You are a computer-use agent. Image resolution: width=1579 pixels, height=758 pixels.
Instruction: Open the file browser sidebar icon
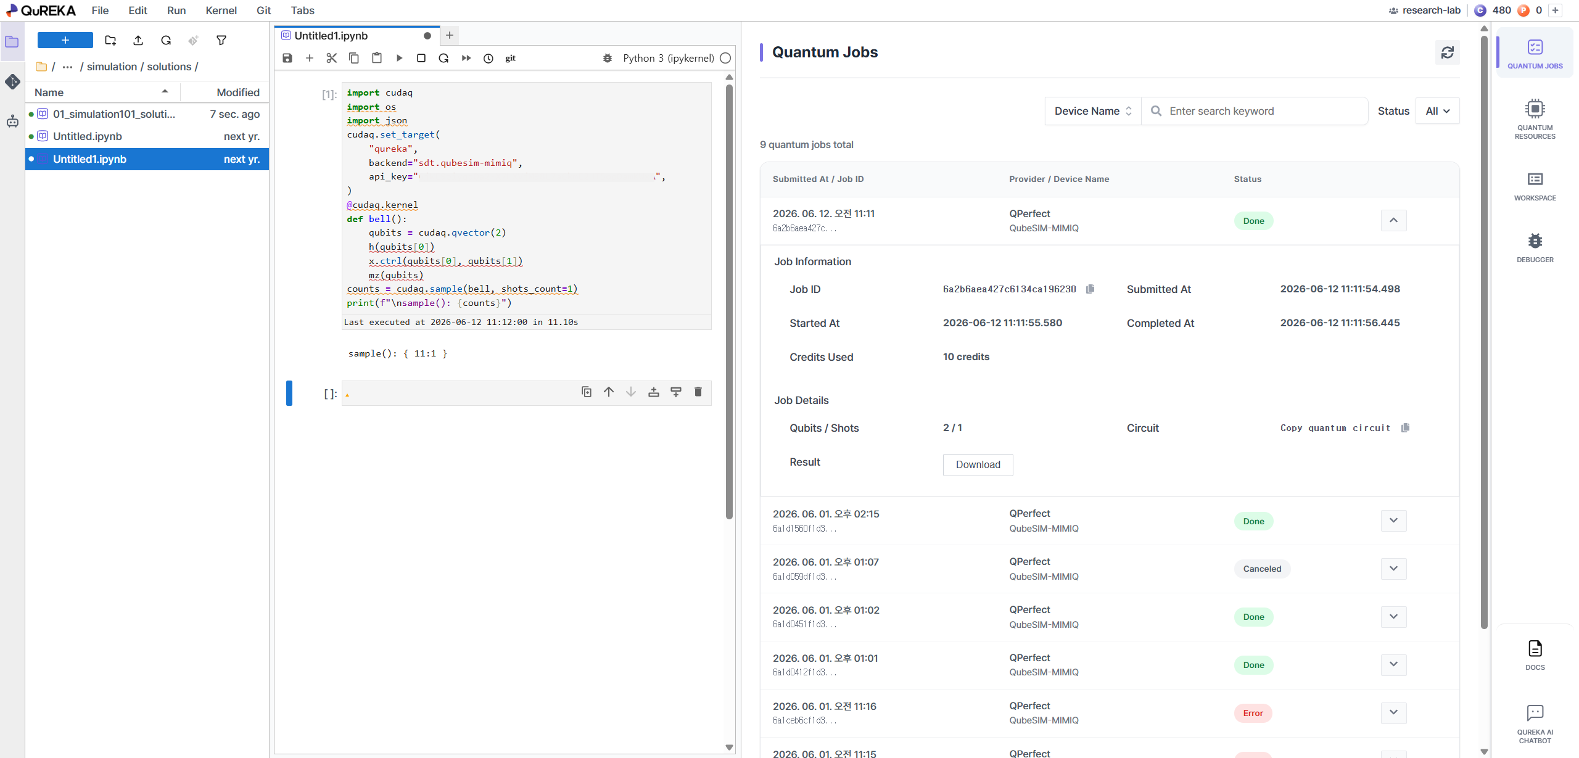[12, 42]
